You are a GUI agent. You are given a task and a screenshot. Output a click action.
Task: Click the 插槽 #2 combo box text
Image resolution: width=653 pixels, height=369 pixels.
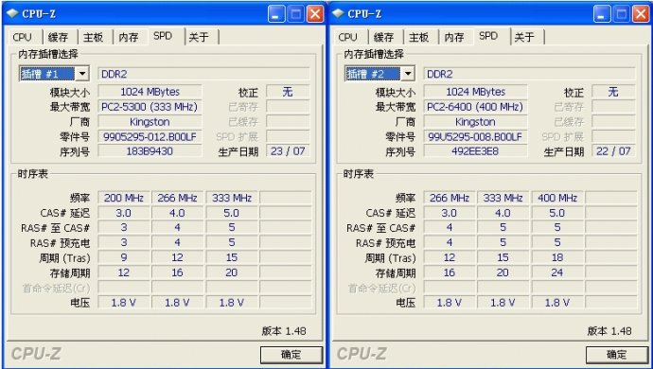[x=373, y=74]
